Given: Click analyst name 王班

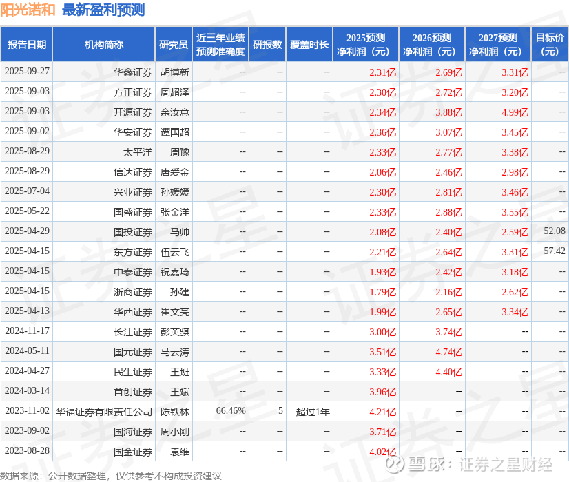Looking at the screenshot, I should click(x=180, y=372).
